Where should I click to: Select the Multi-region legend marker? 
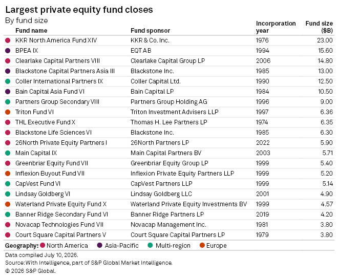coord(150,245)
